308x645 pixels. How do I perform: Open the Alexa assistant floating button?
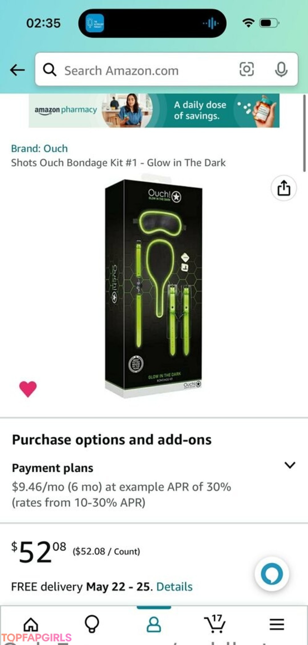point(272,574)
